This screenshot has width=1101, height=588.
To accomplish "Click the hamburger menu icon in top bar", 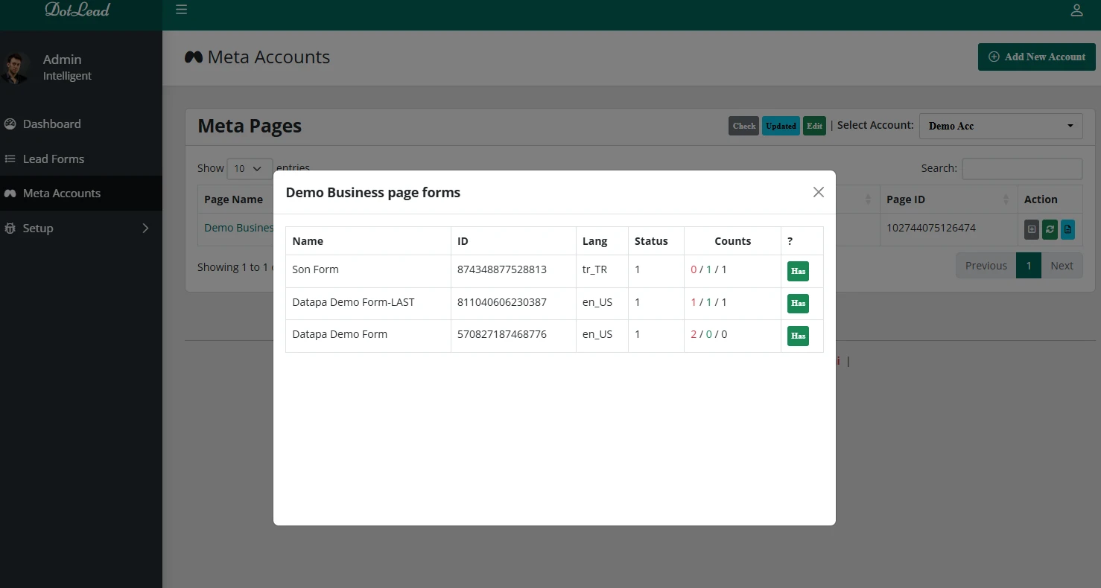I will [x=181, y=10].
